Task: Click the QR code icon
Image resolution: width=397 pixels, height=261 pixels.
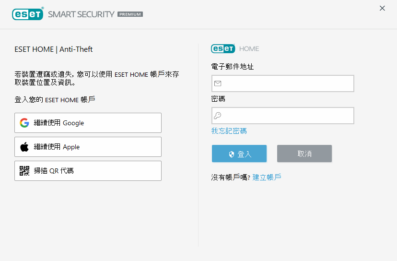Action: pyautogui.click(x=24, y=171)
